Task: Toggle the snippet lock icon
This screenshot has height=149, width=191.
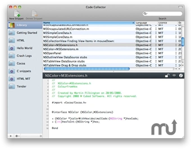Action: pyautogui.click(x=167, y=75)
